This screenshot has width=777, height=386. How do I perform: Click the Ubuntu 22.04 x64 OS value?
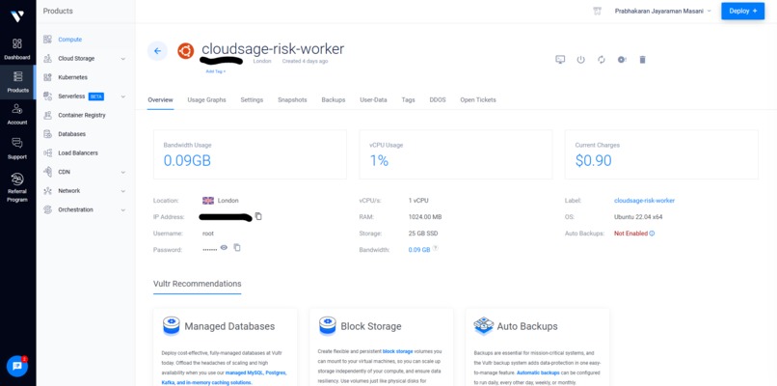pyautogui.click(x=638, y=217)
